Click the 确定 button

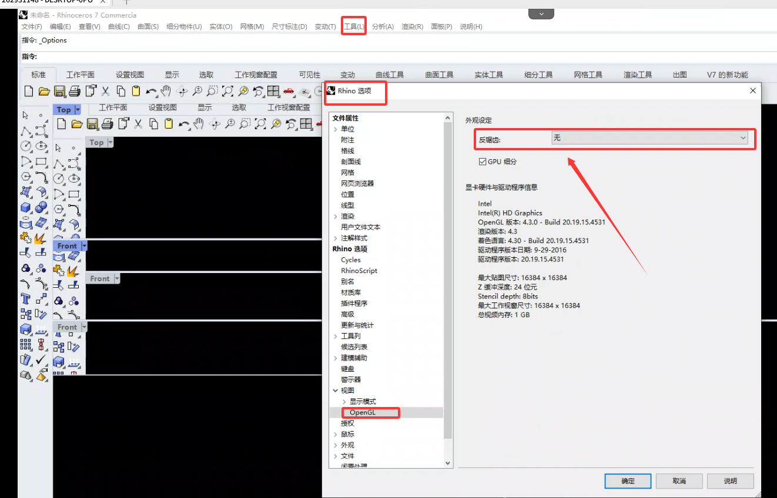[628, 481]
